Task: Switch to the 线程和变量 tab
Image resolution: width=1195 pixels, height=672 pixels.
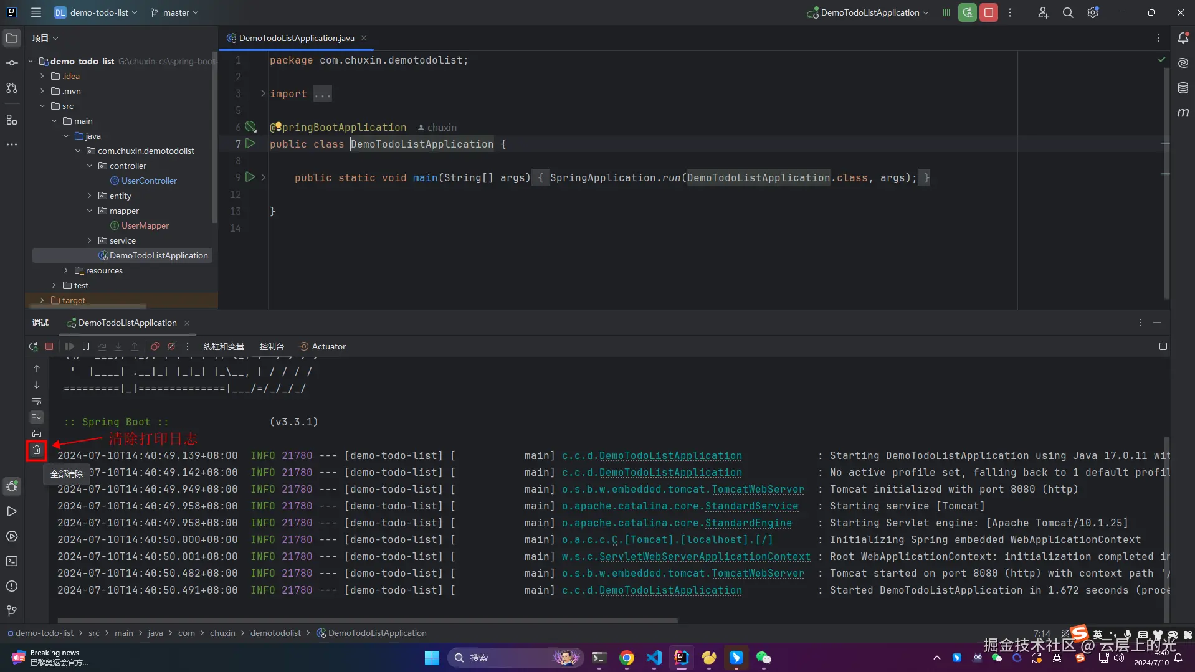Action: (x=224, y=346)
